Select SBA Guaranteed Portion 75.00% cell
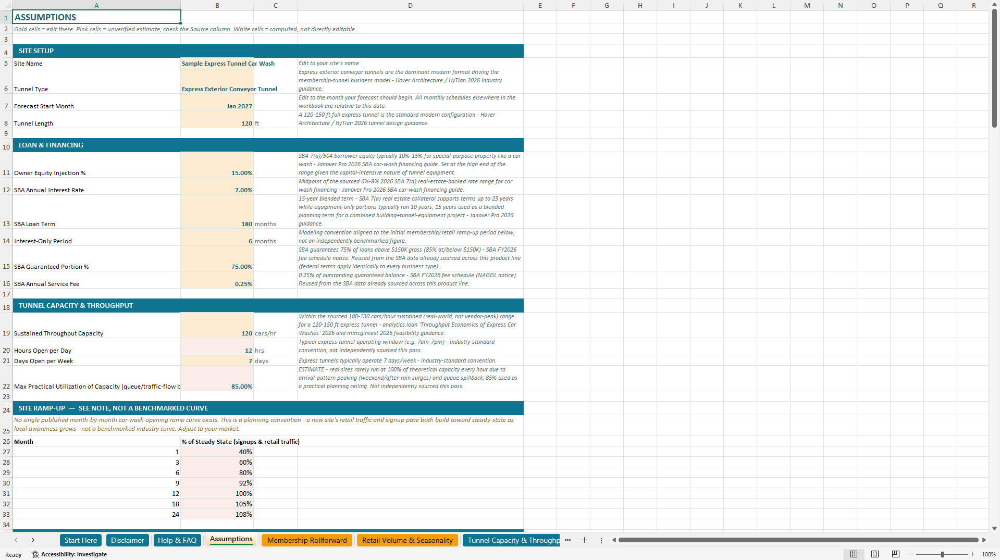The height and width of the screenshot is (560, 1000). pos(217,258)
